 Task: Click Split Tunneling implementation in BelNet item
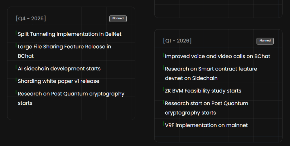(69, 34)
